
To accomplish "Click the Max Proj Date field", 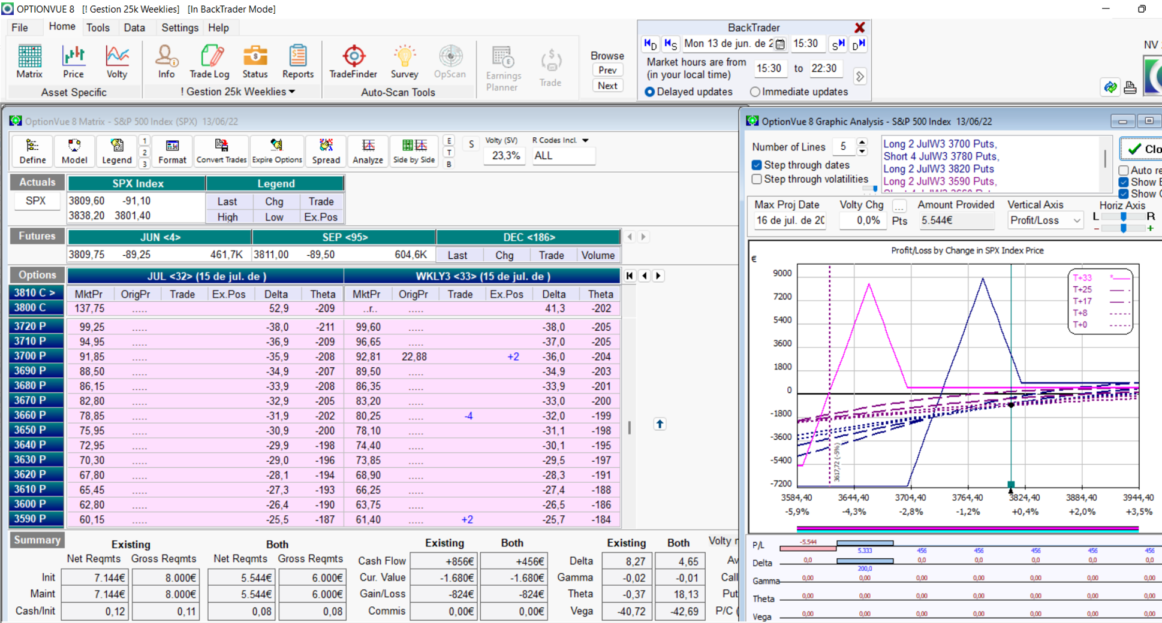I will click(x=791, y=220).
